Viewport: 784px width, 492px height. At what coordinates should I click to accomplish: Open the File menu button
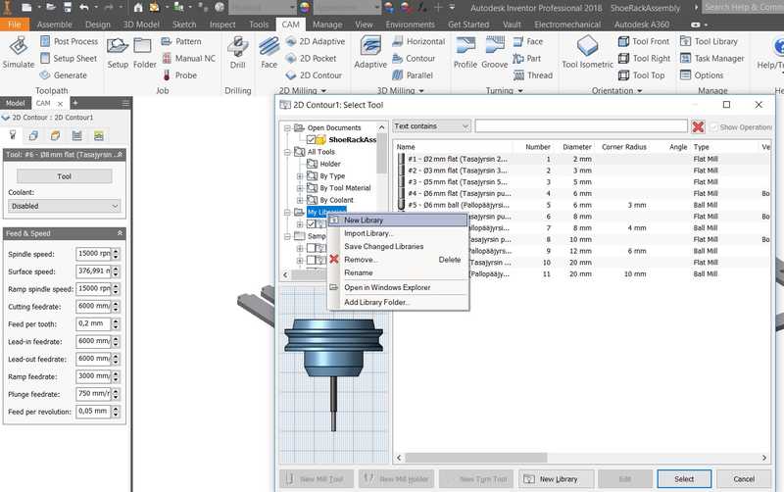tap(15, 25)
